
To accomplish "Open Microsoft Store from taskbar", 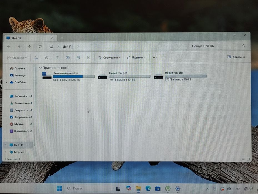I will (158, 188).
